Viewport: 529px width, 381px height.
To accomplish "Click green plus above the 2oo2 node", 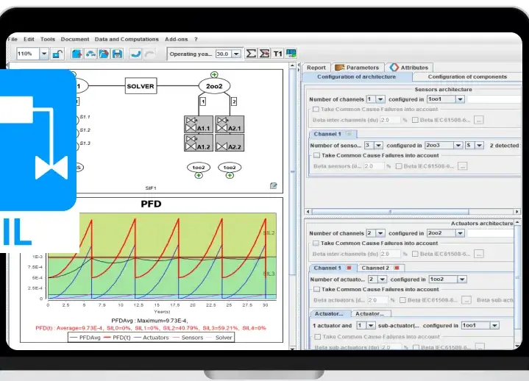I will [x=214, y=74].
